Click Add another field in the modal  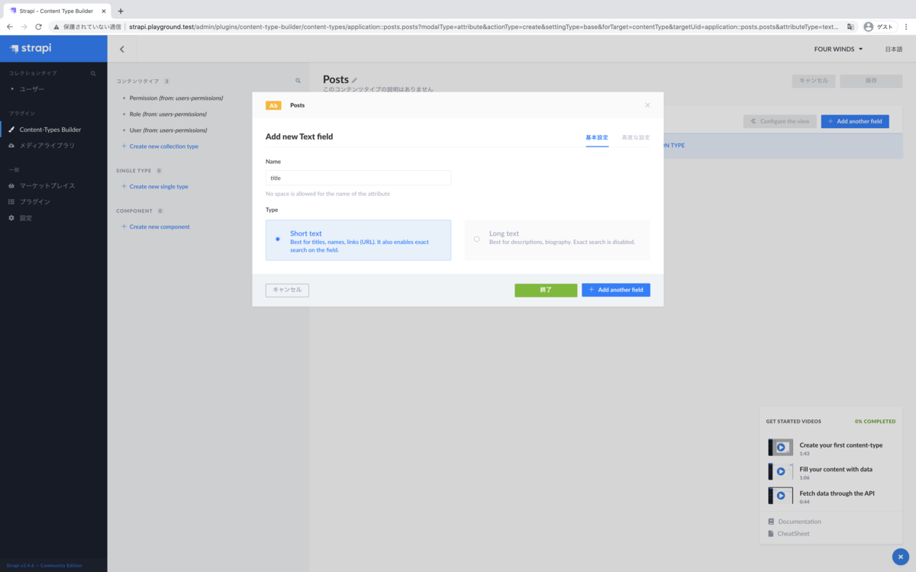click(616, 290)
